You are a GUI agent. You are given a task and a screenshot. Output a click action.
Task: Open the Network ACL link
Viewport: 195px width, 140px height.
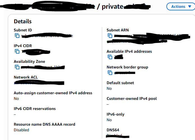pos(39,83)
